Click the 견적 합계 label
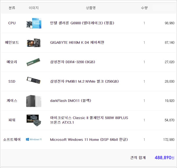Viewport: 177px width, 168px height. click(138, 158)
